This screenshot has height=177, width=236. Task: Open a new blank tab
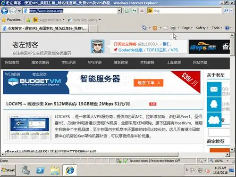93,28
